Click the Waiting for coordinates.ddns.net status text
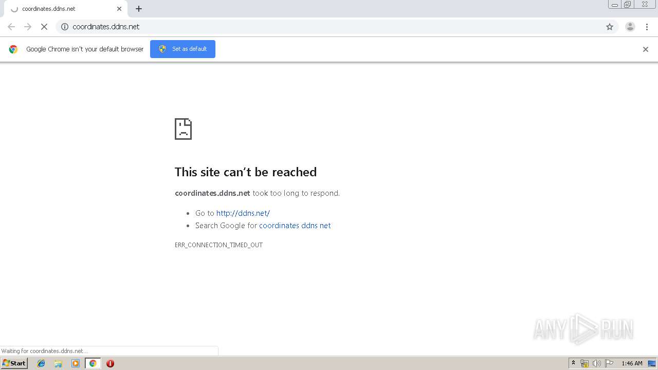Image resolution: width=658 pixels, height=370 pixels. click(44, 351)
